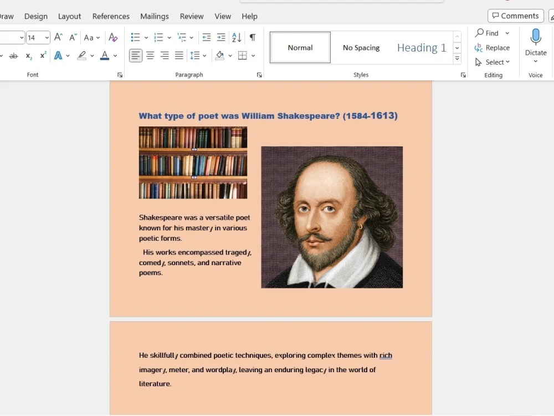Switch to the Mailings tab

(x=155, y=16)
